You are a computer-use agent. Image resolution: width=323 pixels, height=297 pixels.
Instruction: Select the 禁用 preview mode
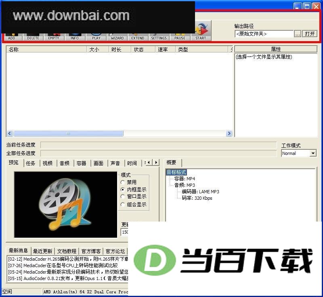(129, 182)
